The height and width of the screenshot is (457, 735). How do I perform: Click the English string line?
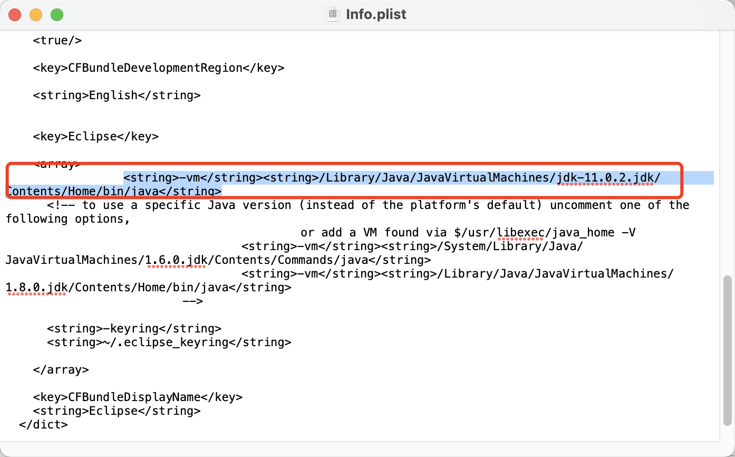tap(117, 95)
